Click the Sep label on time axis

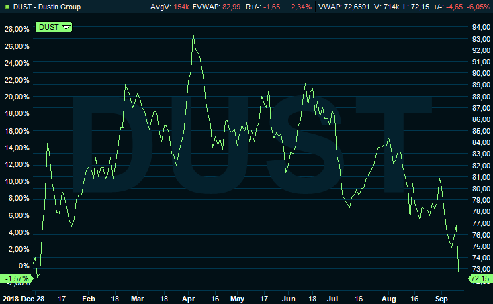[x=441, y=299]
